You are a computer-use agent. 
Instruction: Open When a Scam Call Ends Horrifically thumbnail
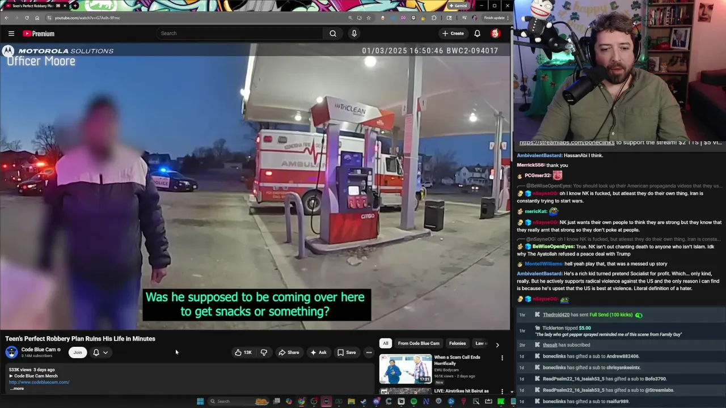(x=405, y=369)
